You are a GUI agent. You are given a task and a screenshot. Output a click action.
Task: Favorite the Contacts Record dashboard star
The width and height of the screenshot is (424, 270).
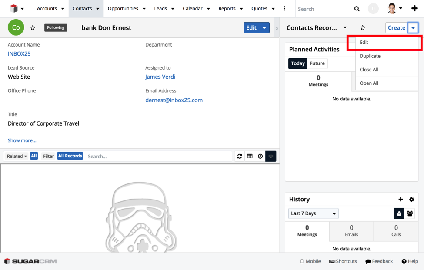coord(363,27)
